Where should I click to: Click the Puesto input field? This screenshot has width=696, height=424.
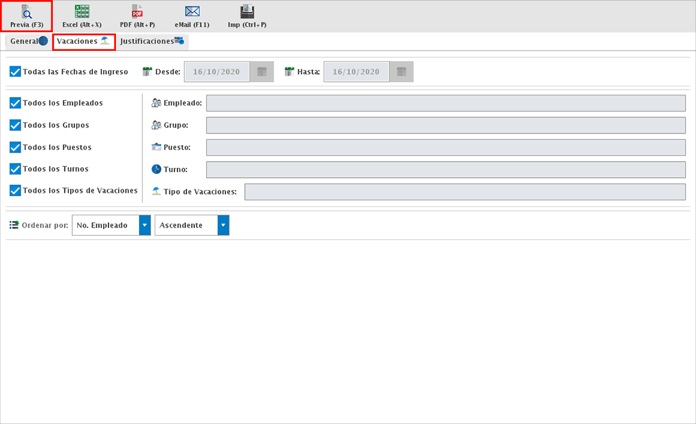445,148
